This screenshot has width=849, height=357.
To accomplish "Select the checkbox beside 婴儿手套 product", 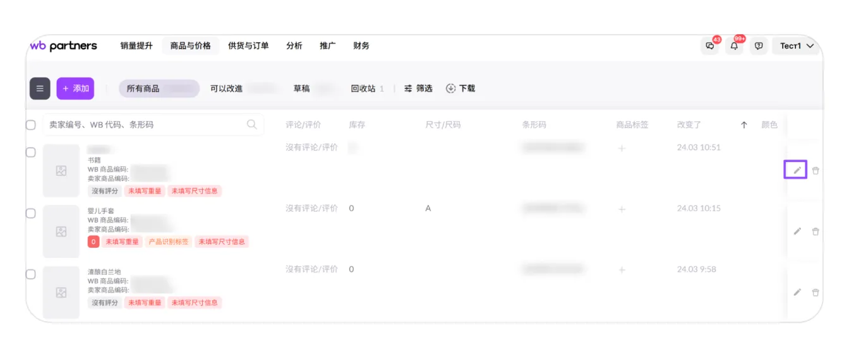I will pyautogui.click(x=30, y=214).
